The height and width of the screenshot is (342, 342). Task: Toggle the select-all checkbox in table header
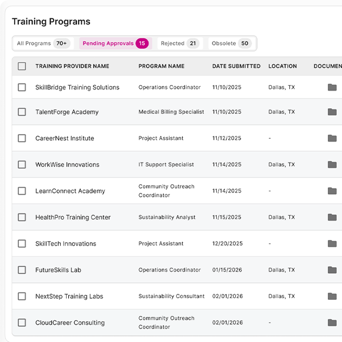tap(22, 66)
